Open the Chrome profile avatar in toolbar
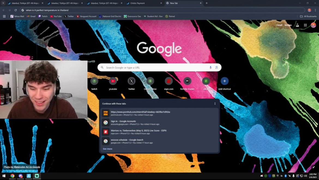This screenshot has height=180, width=319. (x=309, y=10)
